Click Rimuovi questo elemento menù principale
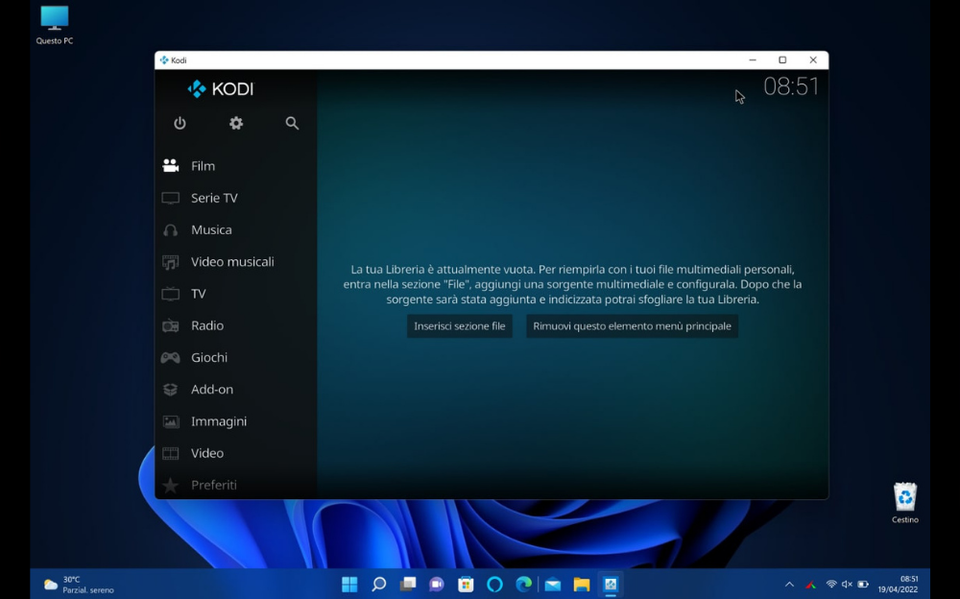Screen dimensions: 960x599 coord(632,325)
